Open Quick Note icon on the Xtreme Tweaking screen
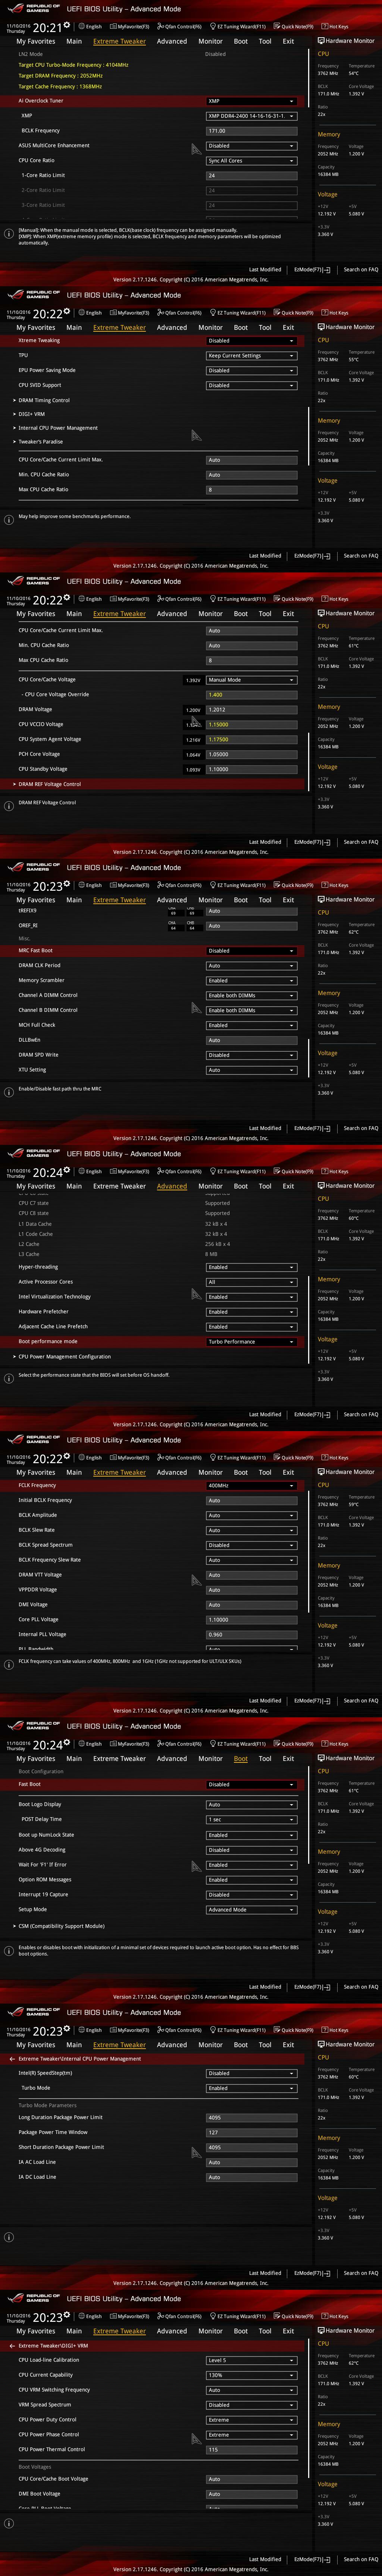Viewport: 382px width, 2576px height. [278, 313]
